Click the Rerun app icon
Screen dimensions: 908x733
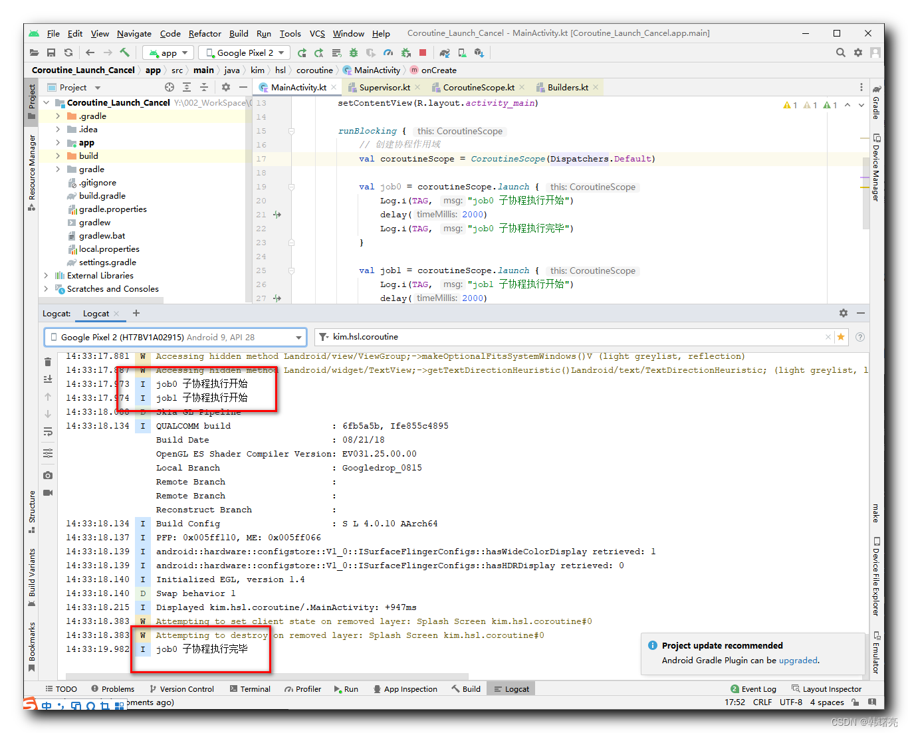pyautogui.click(x=302, y=52)
